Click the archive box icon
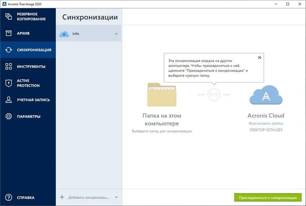Screen dimensions: 306x206 pyautogui.click(x=9, y=33)
